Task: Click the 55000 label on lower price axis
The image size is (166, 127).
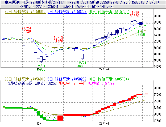Action: coord(157,101)
